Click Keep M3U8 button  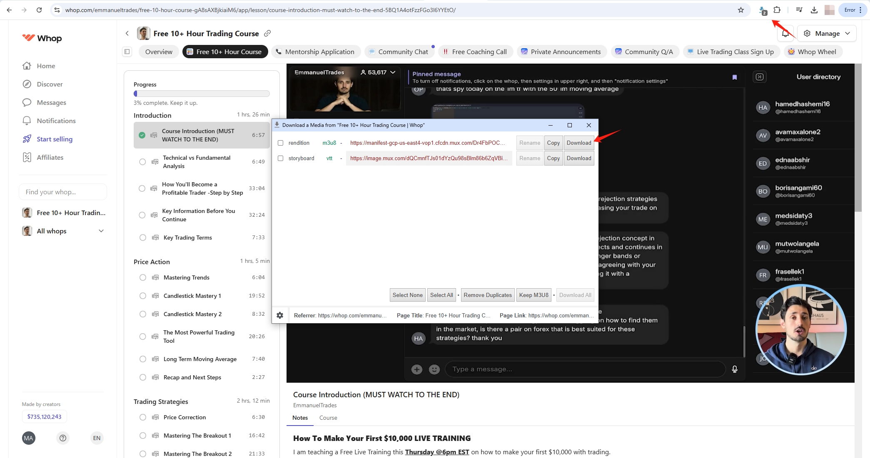click(534, 295)
